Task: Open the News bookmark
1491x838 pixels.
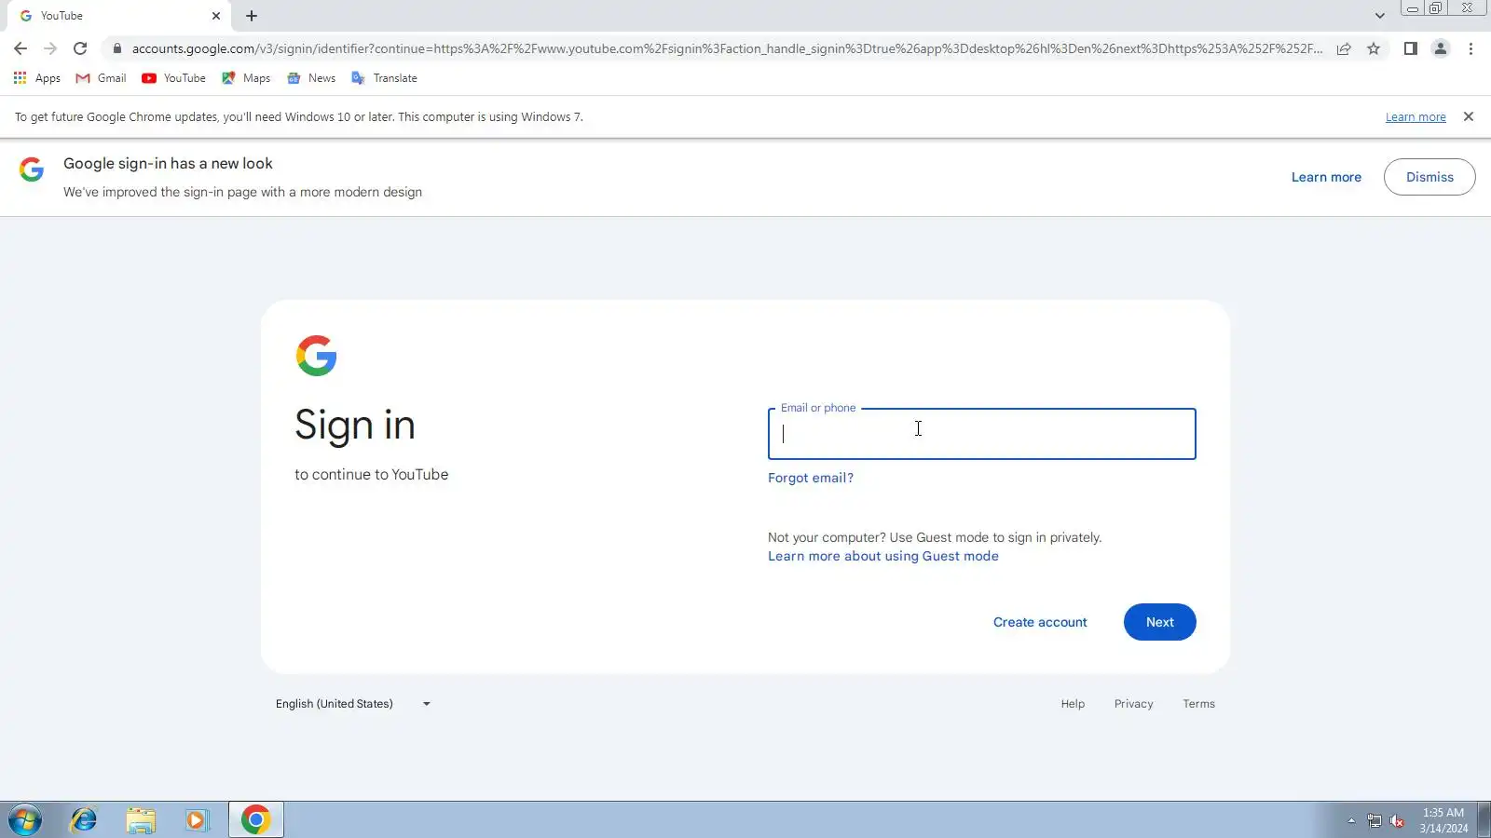Action: point(311,78)
